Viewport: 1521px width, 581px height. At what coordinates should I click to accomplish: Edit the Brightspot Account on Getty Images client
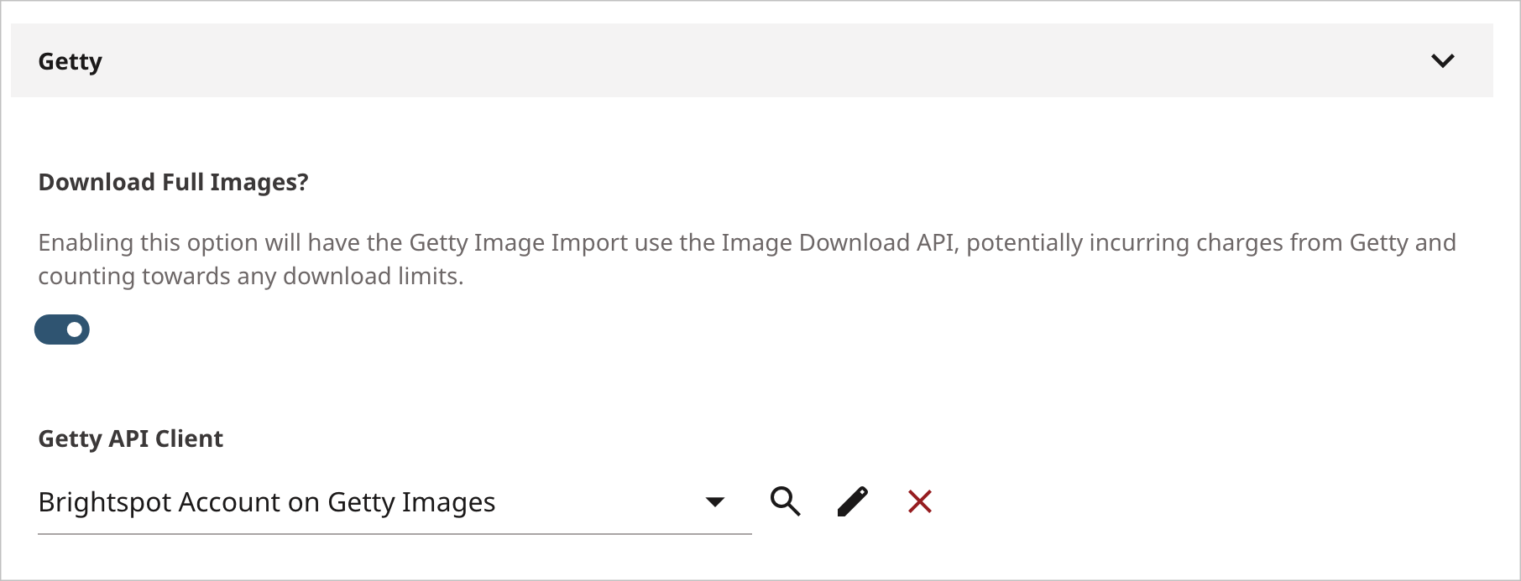click(853, 501)
